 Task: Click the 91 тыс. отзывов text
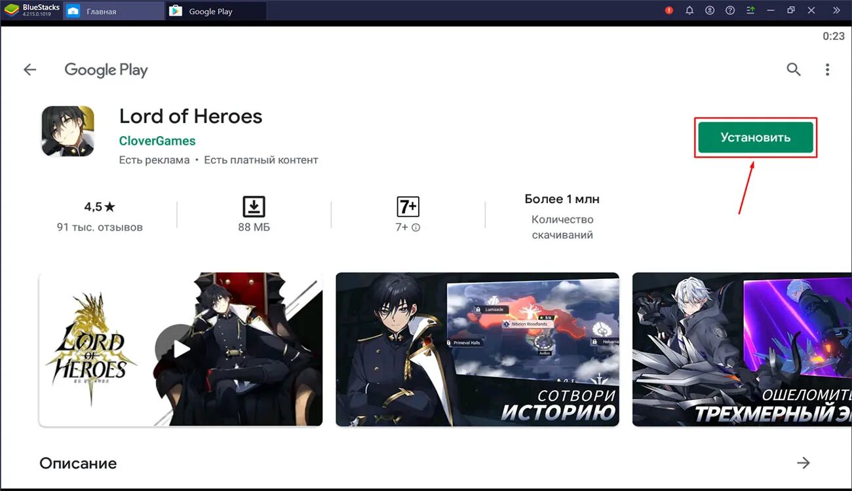point(100,227)
